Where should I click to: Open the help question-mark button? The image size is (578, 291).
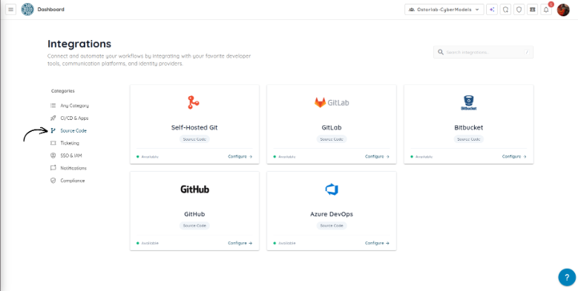567,278
